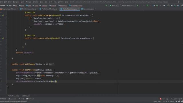Click 'java' folder in navigation breadcrumb
Viewport: 183px width, 103px height.
[29, 5]
